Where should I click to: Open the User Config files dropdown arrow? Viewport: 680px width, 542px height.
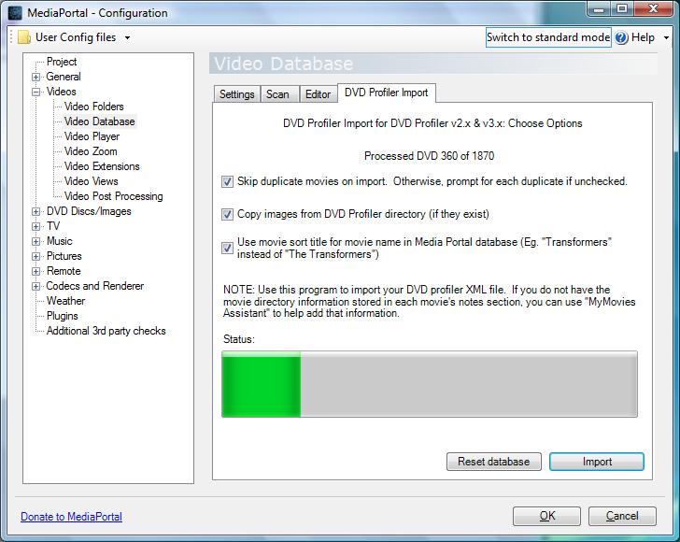tap(127, 38)
